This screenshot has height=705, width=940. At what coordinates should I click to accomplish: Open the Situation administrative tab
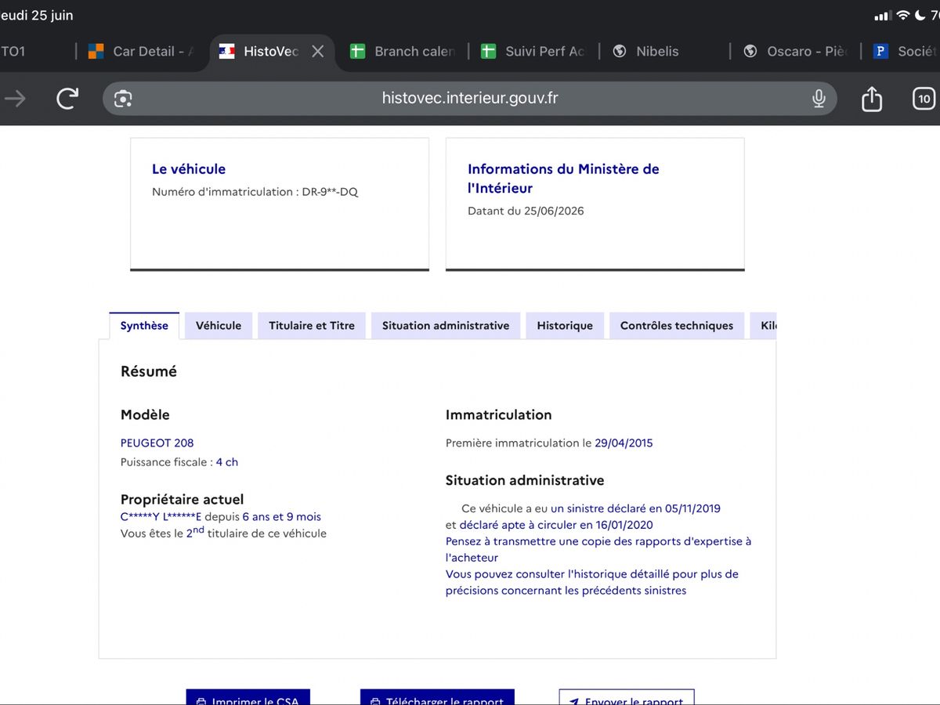click(x=446, y=326)
